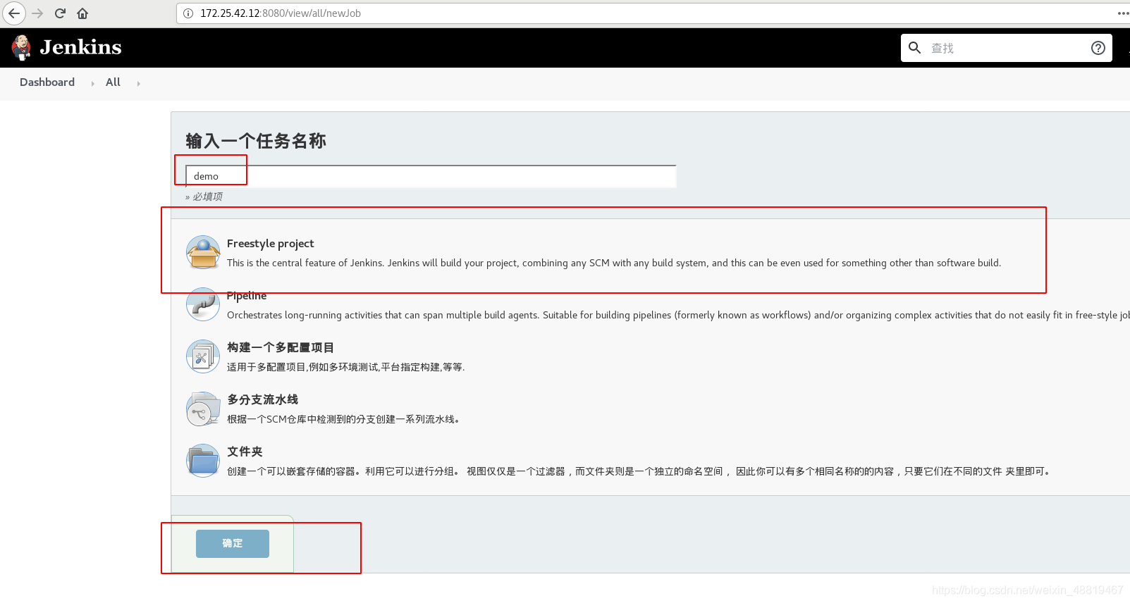Go back with the browser back arrow
Image resolution: width=1130 pixels, height=603 pixels.
pyautogui.click(x=14, y=13)
